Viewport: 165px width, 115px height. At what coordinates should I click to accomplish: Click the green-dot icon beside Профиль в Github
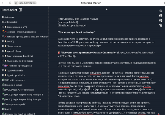click(x=3, y=85)
